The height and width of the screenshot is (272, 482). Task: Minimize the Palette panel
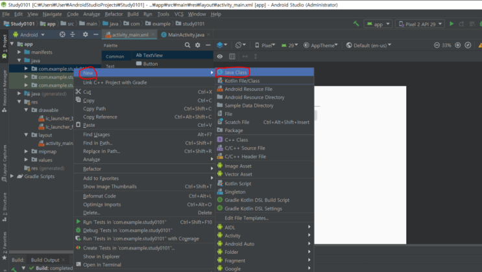tap(208, 45)
